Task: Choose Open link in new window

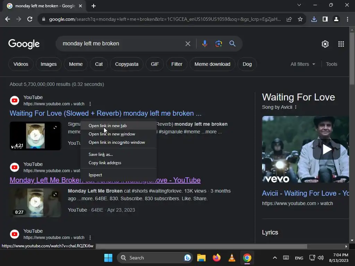Action: (119, 134)
